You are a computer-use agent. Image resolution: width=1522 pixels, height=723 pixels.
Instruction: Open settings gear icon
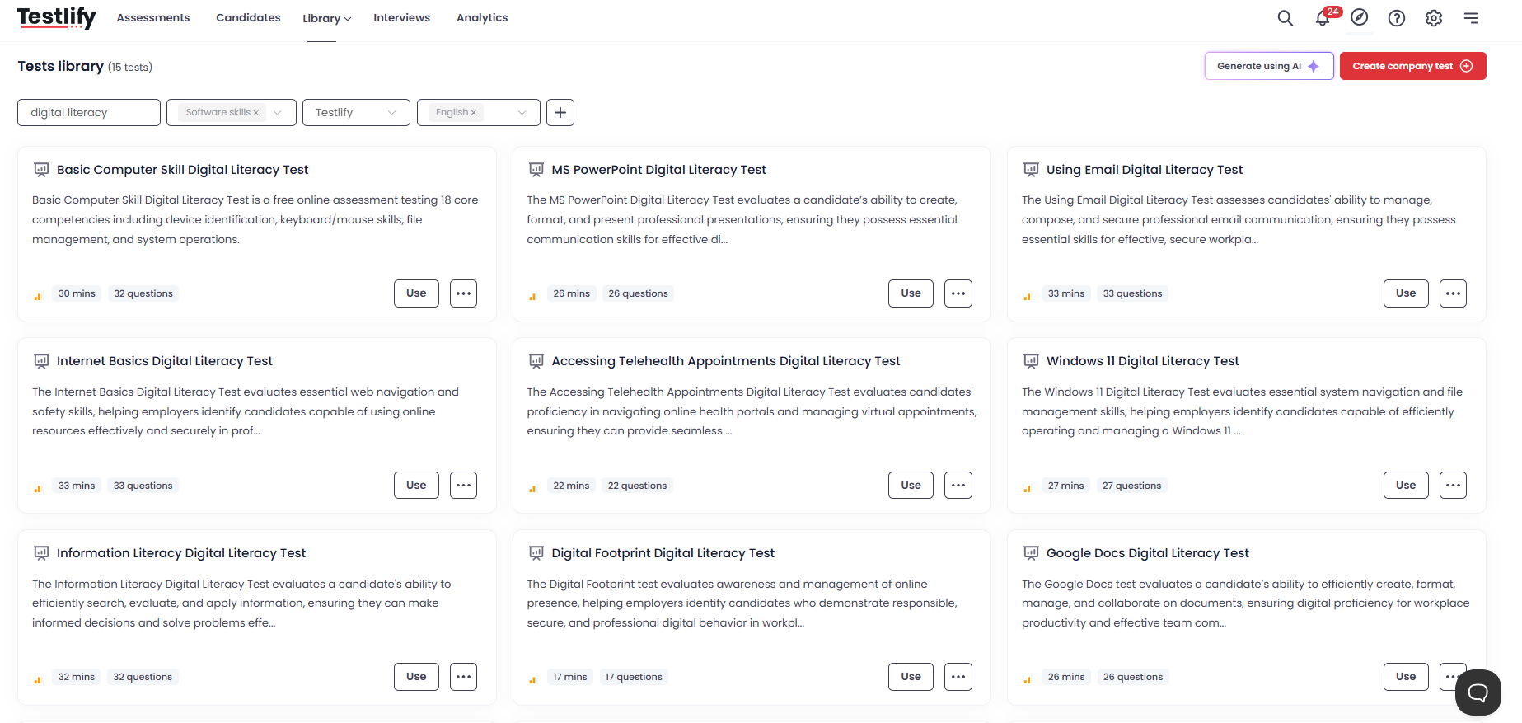1434,18
